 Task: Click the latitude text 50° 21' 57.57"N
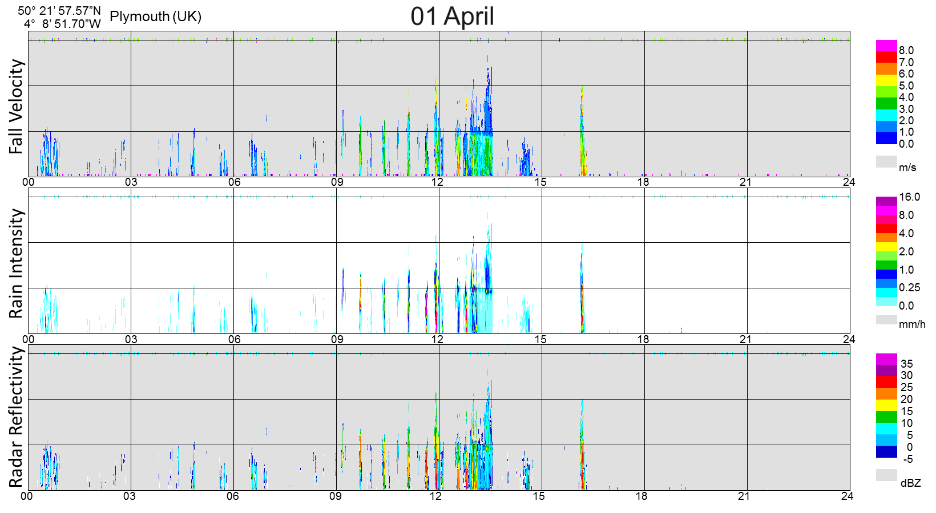[59, 11]
